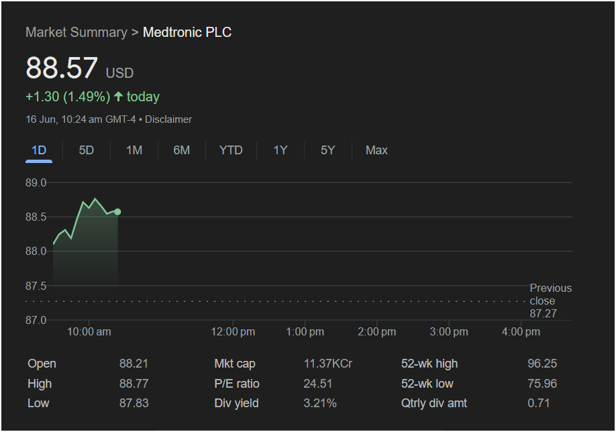The width and height of the screenshot is (616, 432).
Task: Click the 10:00 am axis label
Action: pyautogui.click(x=89, y=332)
